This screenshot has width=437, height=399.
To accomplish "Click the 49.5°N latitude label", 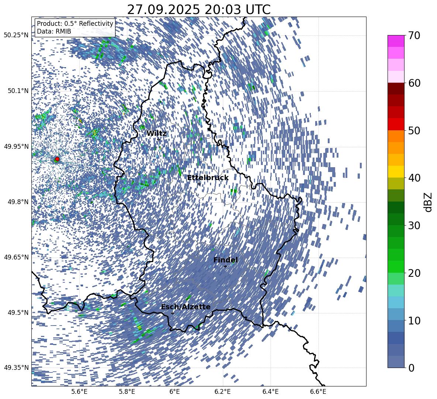I will point(18,312).
